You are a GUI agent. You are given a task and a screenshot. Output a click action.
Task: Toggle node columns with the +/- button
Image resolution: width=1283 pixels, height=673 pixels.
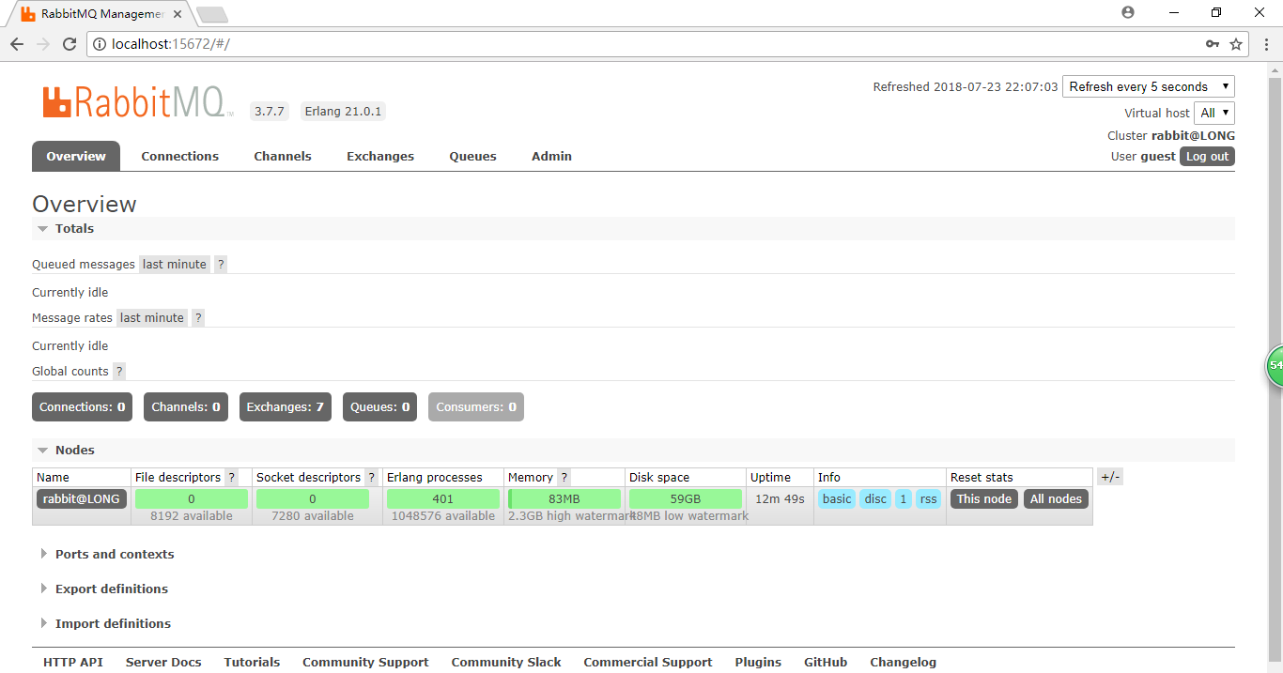1110,477
